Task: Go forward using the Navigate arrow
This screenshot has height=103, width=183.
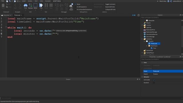Action: [x=20, y=5]
